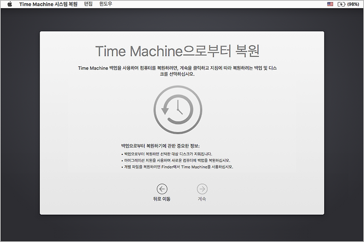Open the Apple menu
The height and width of the screenshot is (242, 364).
click(10, 4)
